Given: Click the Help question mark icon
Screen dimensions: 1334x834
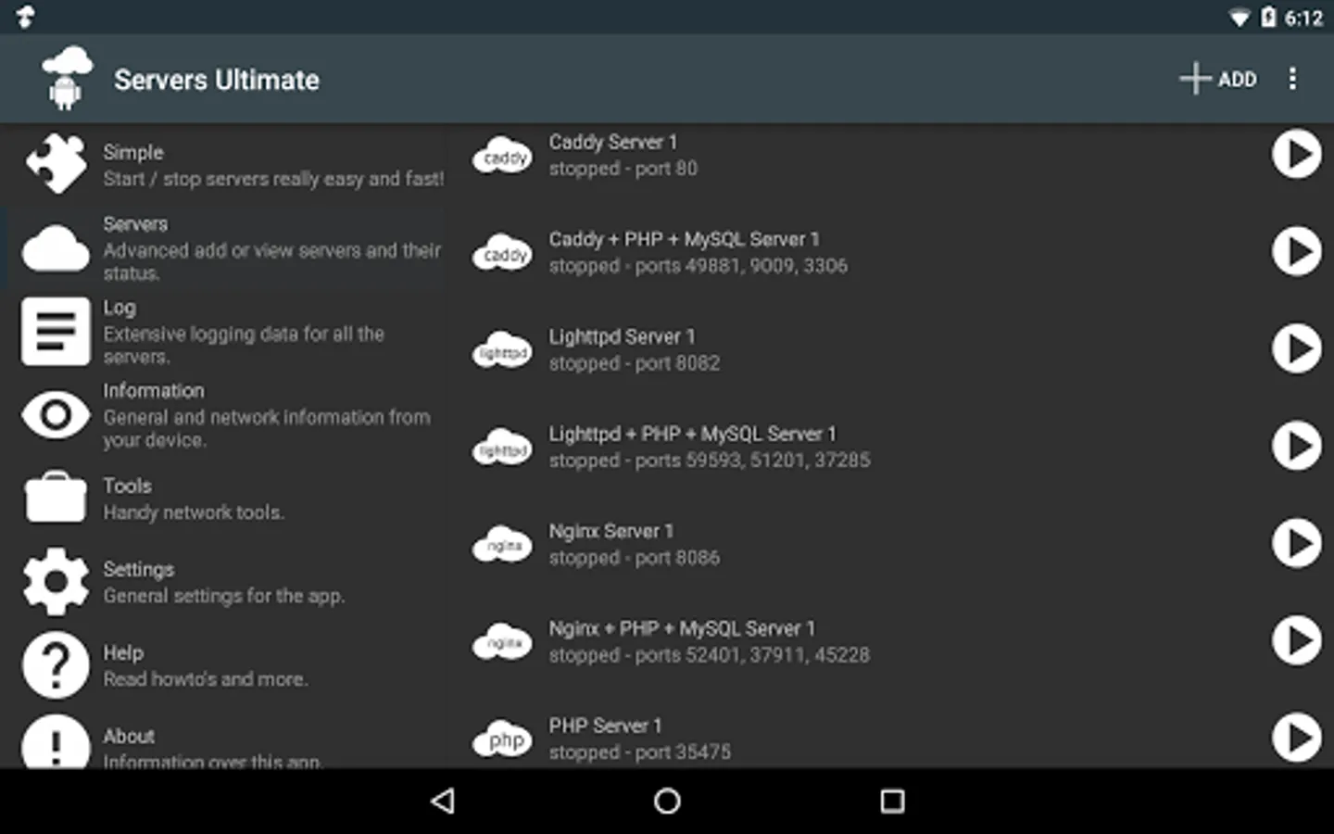Looking at the screenshot, I should pyautogui.click(x=56, y=664).
